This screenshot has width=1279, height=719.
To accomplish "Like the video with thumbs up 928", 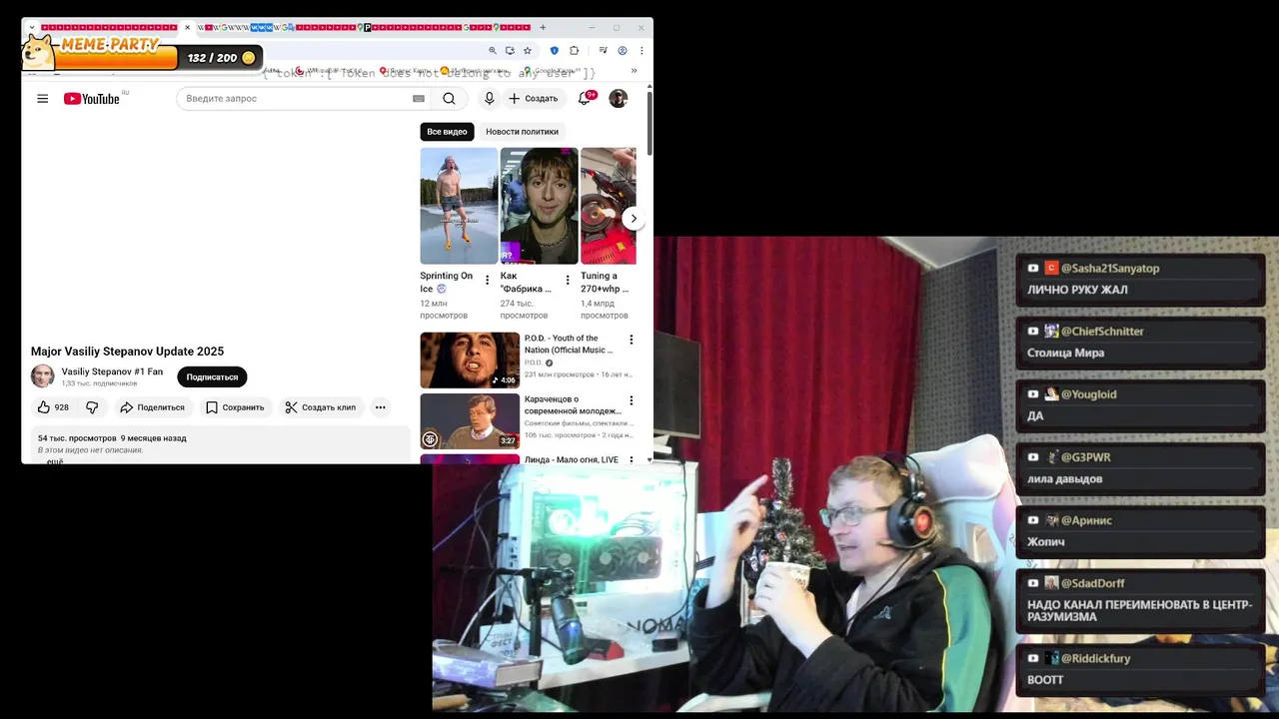I will 53,407.
